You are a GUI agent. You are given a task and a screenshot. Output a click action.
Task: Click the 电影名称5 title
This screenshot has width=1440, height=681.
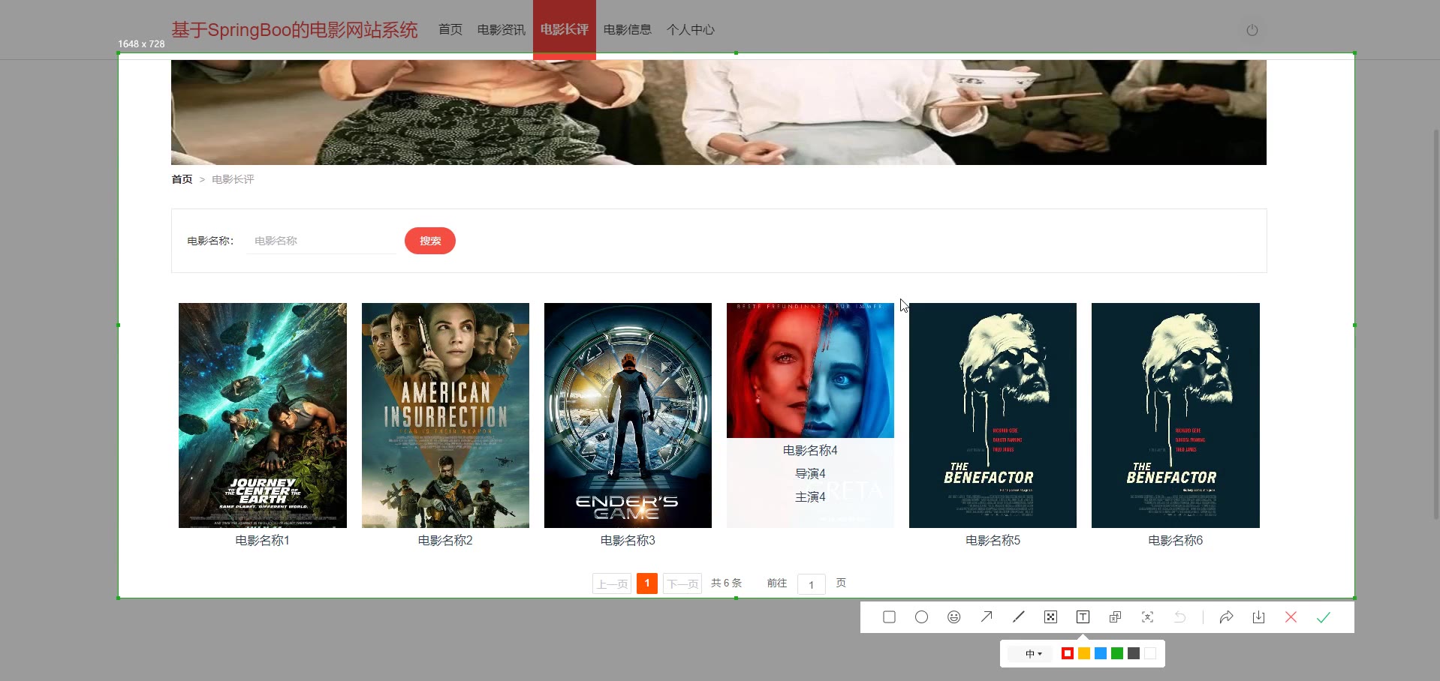(x=993, y=541)
